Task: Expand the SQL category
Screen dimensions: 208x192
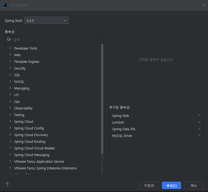Action: pos(10,75)
